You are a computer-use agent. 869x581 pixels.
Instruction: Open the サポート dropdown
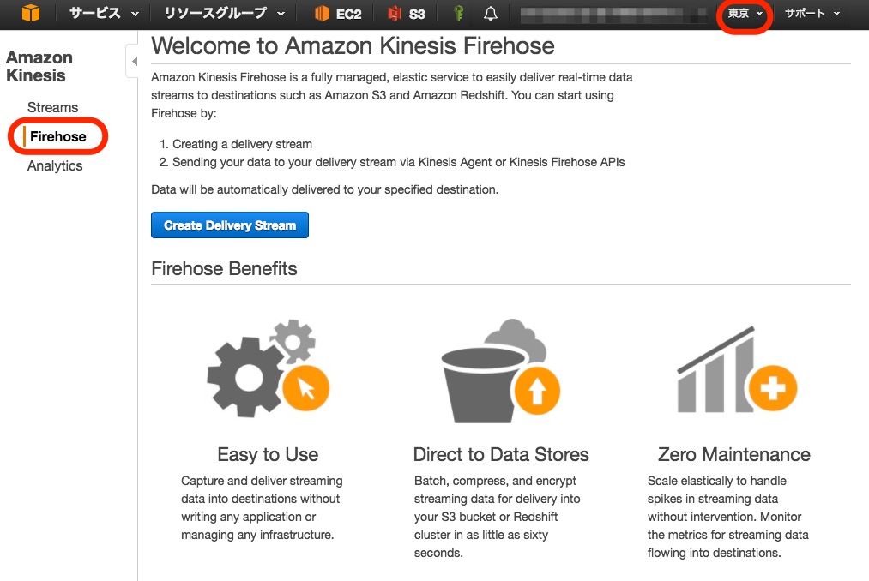[x=810, y=14]
